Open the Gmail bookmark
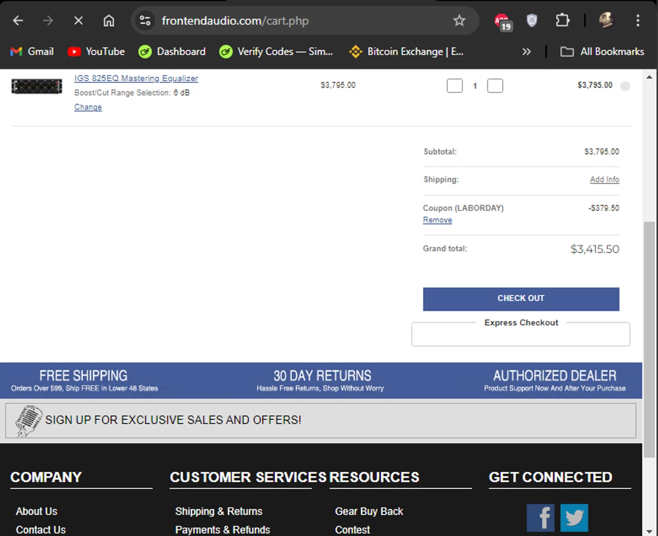Image resolution: width=658 pixels, height=536 pixels. coord(32,52)
